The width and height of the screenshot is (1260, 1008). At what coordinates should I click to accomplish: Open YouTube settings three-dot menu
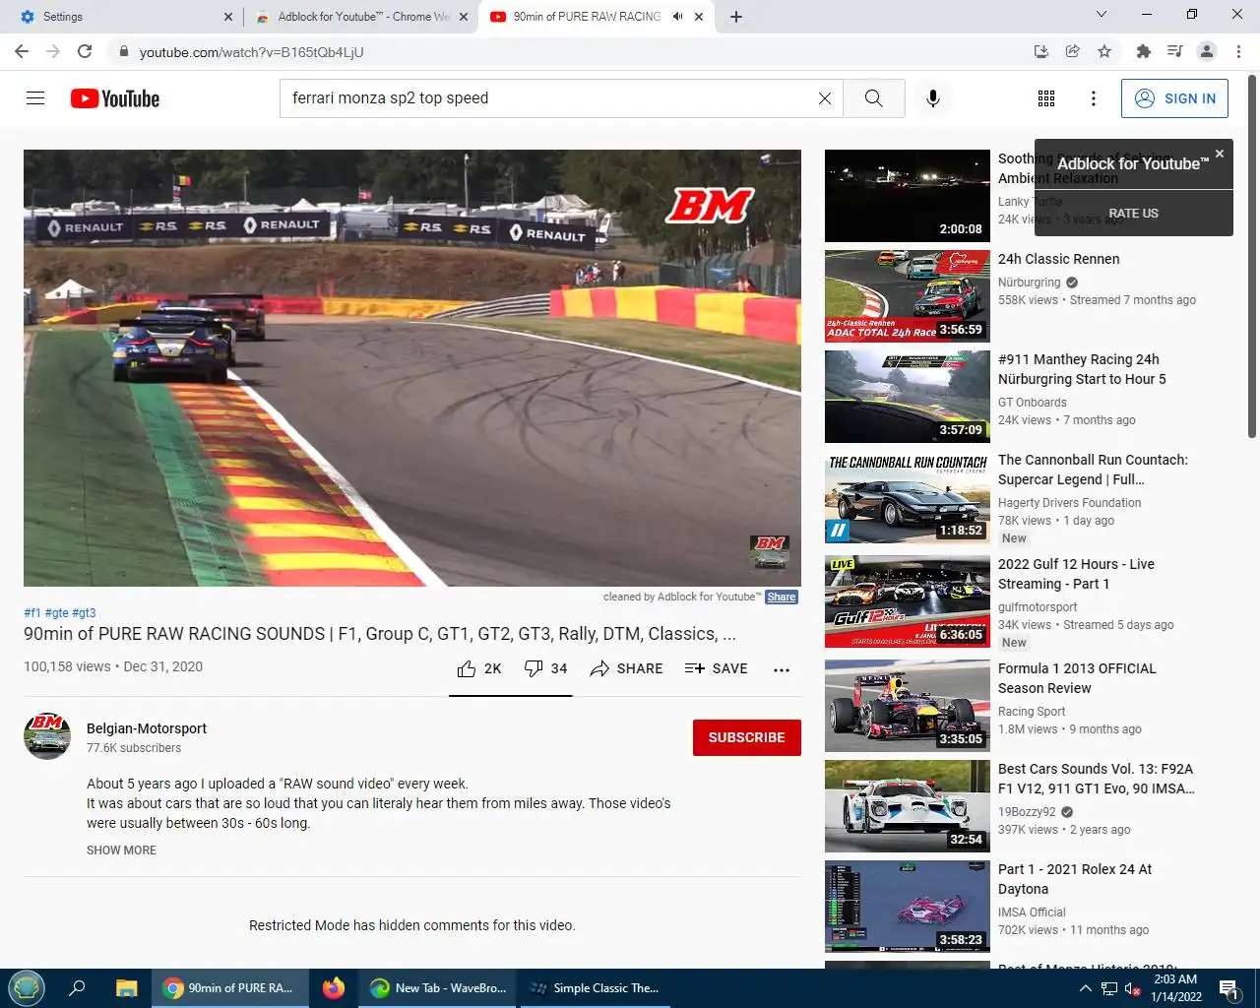(x=1094, y=98)
